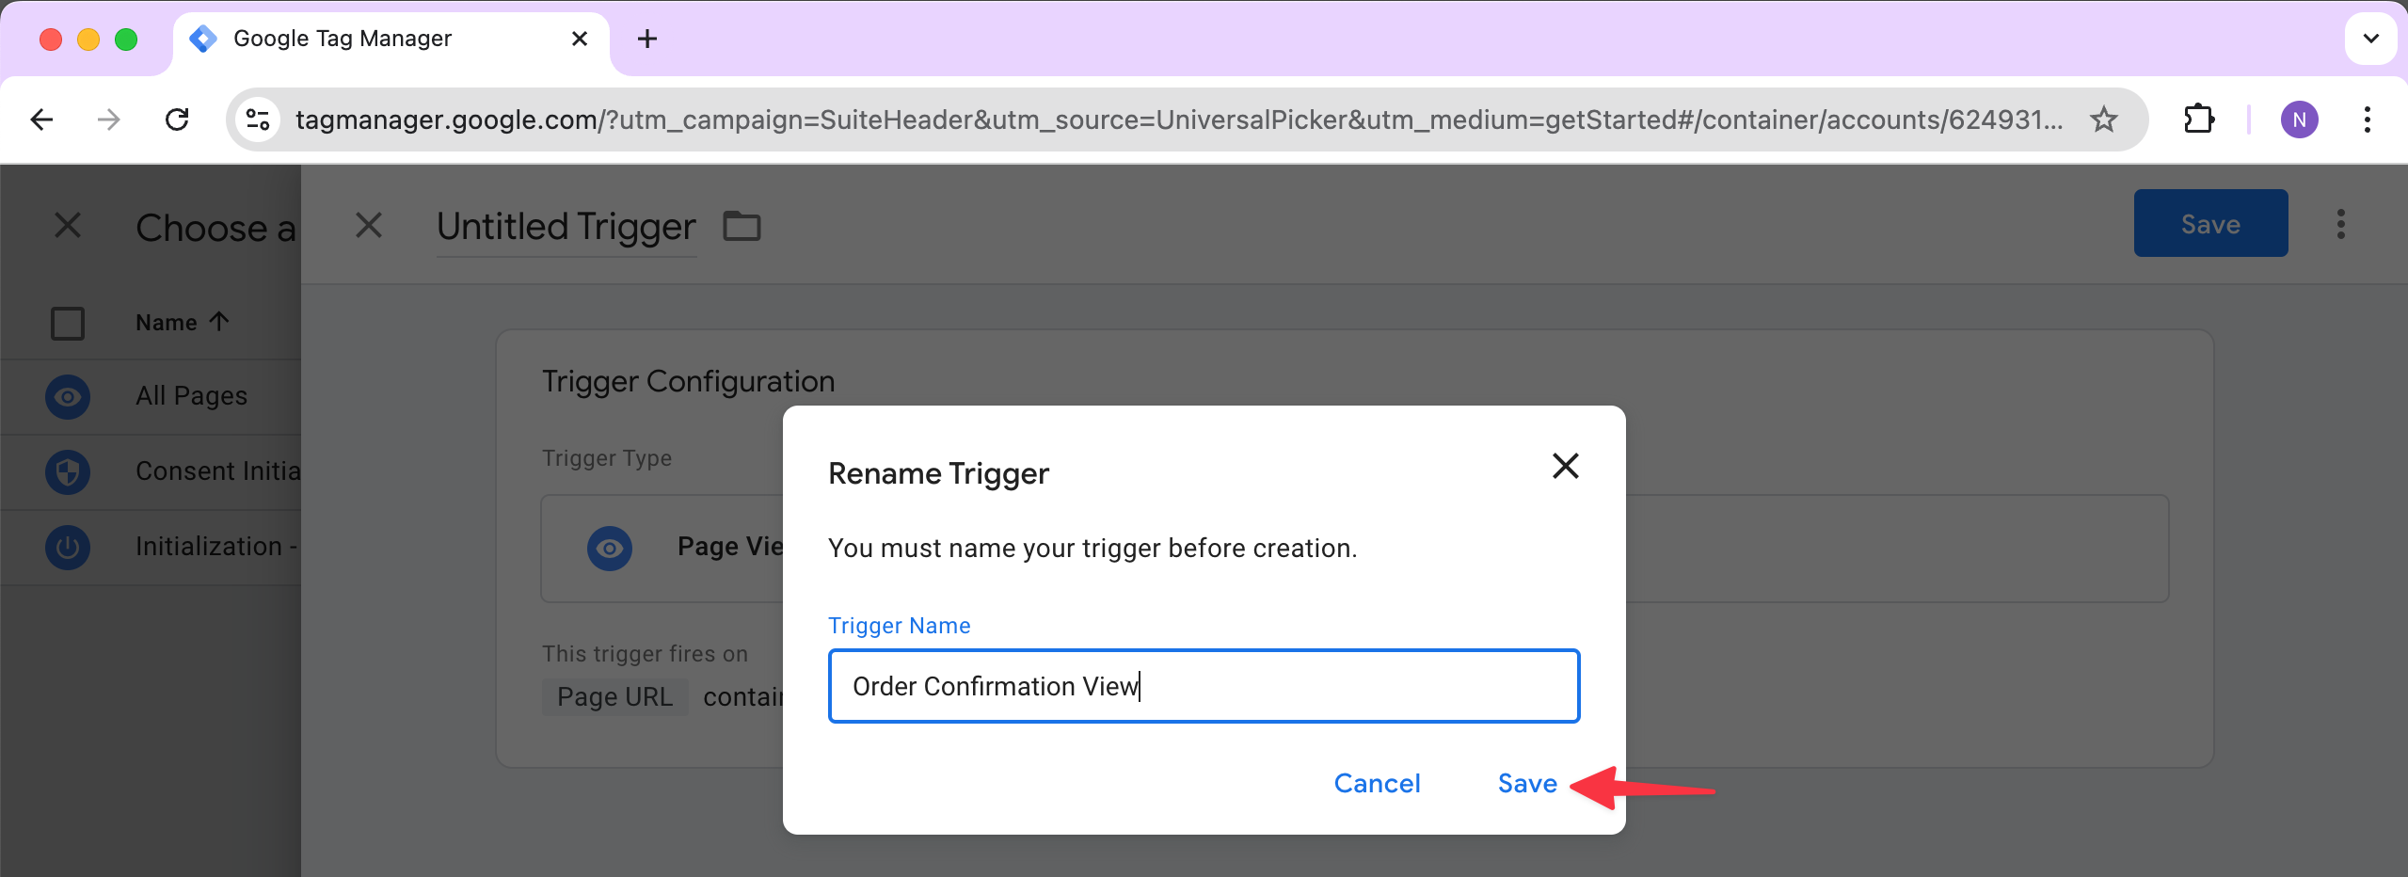Expand the tab search chevron dropdown
This screenshot has height=877, width=2408.
(x=2370, y=40)
